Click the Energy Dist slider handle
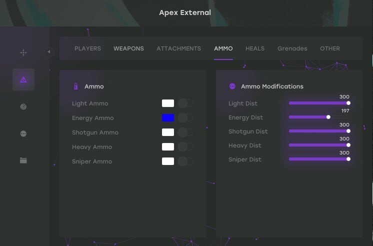Viewport: 373px width, 246px height. coord(328,117)
